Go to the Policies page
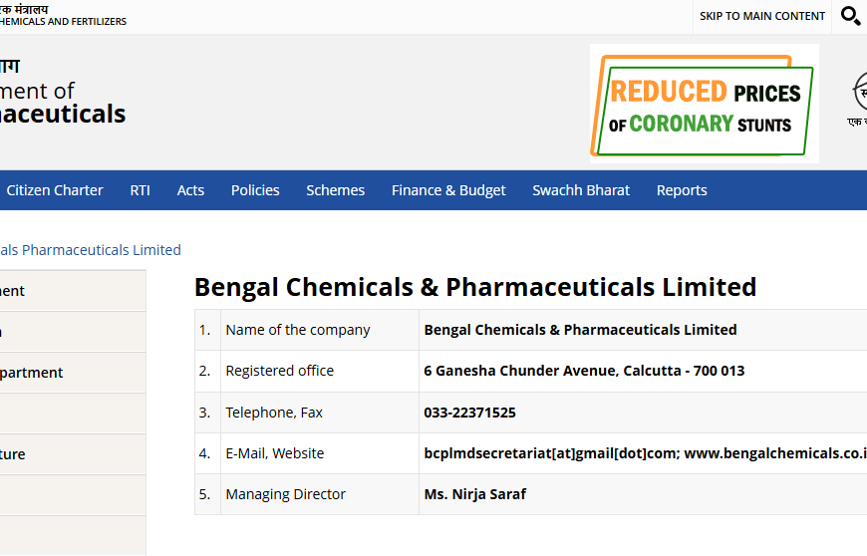 pos(255,190)
